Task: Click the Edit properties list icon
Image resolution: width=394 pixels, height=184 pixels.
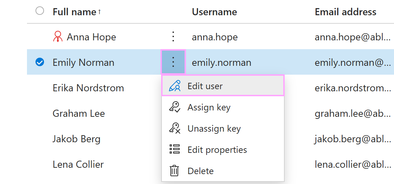Action: coord(175,149)
